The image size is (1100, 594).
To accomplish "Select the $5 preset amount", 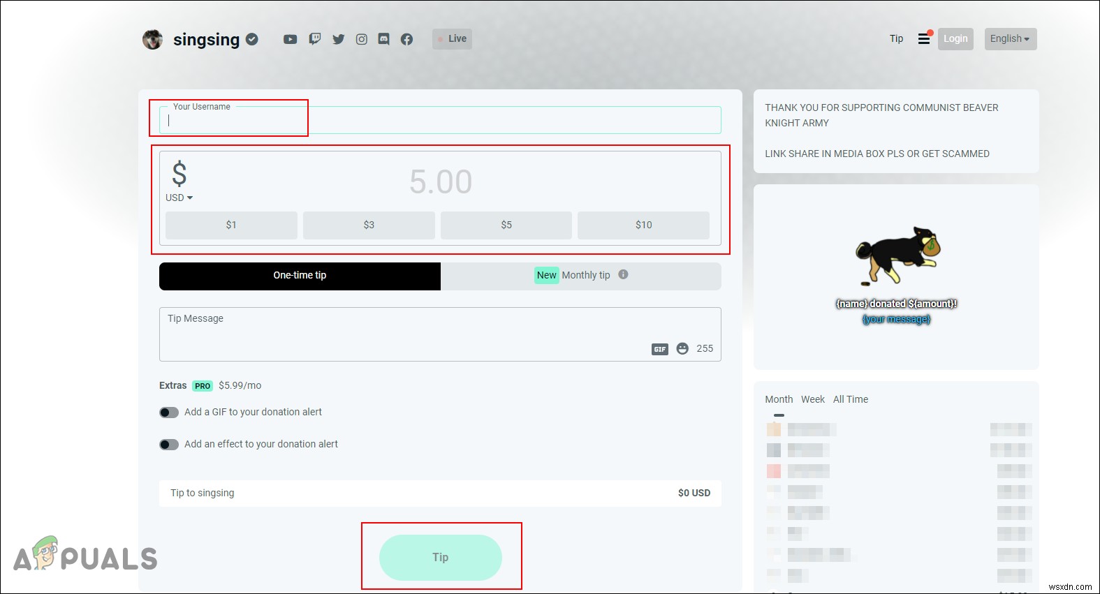I will point(506,225).
